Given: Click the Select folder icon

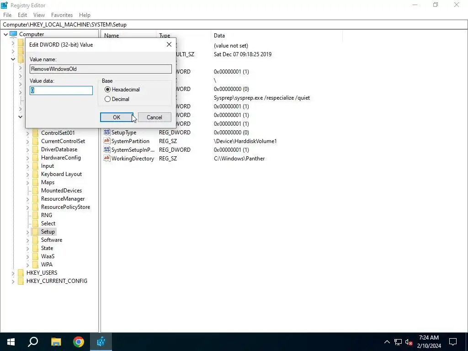Looking at the screenshot, I should pos(35,223).
